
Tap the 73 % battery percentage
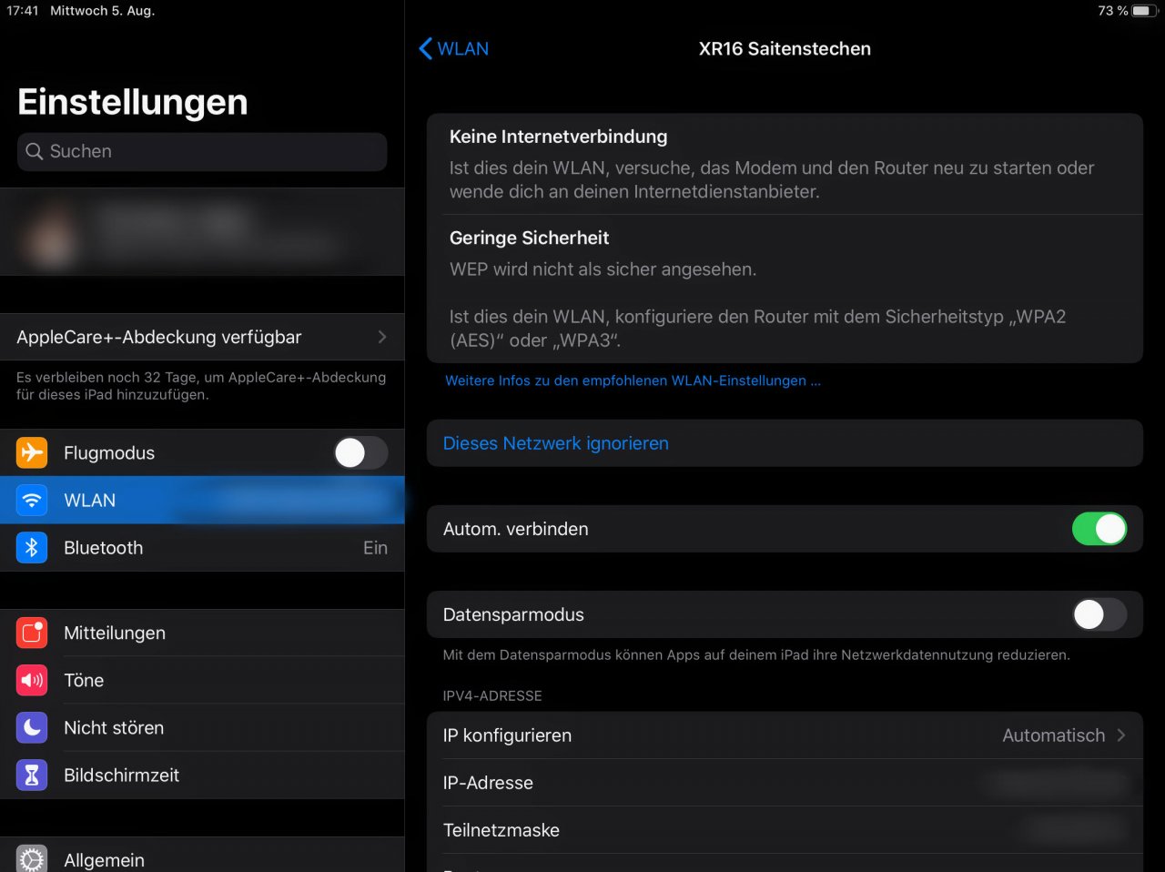pyautogui.click(x=1112, y=11)
